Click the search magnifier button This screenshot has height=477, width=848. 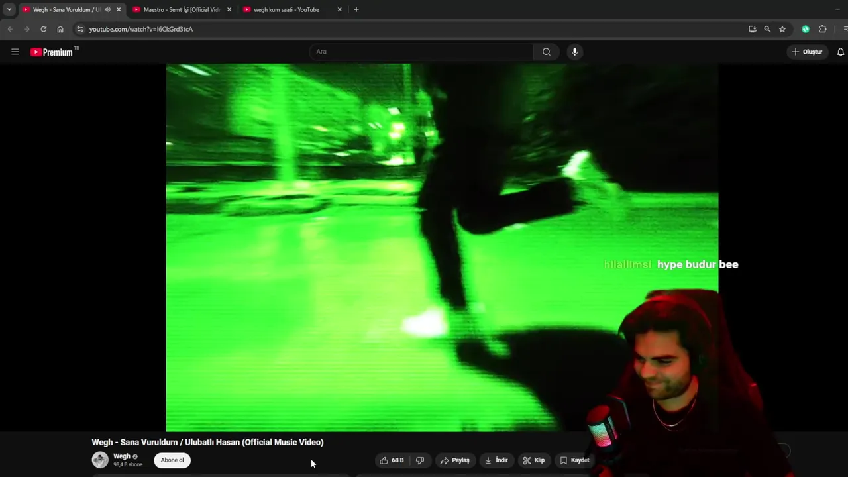546,52
